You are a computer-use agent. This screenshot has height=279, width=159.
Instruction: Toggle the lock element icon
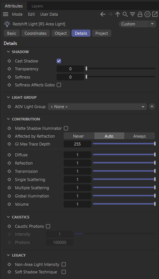[x=140, y=14]
